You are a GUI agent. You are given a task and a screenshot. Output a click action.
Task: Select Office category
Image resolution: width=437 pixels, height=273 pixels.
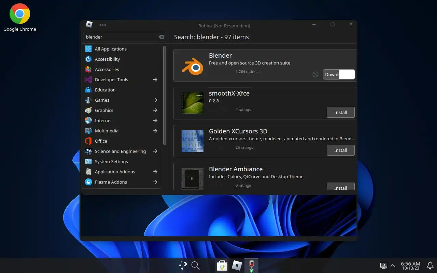coord(122,141)
